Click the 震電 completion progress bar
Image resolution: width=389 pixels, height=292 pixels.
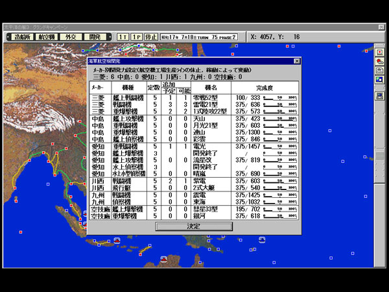[x=279, y=194]
